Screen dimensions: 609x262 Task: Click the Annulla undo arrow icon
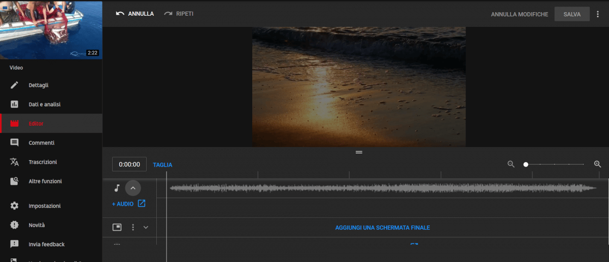click(120, 14)
